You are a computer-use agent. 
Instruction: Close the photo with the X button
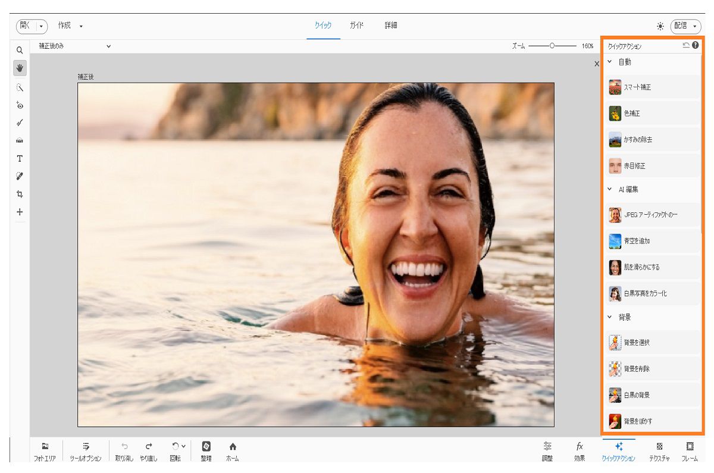pos(597,64)
